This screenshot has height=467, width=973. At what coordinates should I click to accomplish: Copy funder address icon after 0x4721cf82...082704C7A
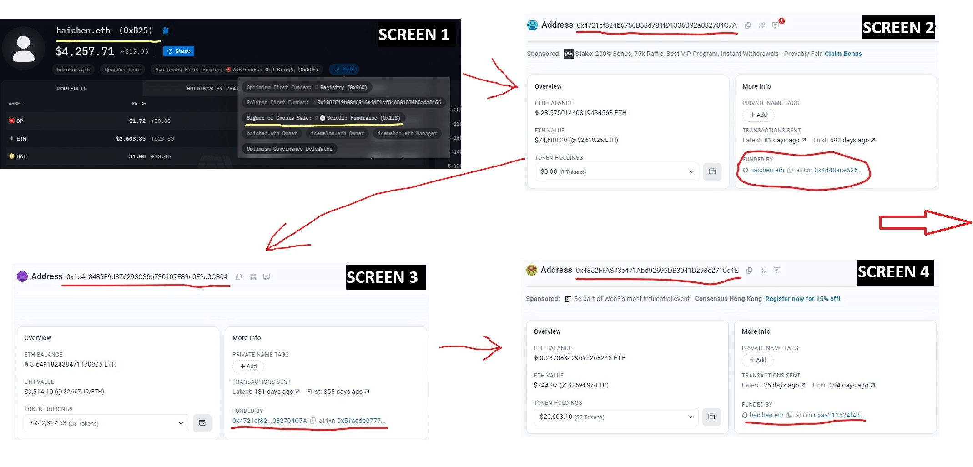pos(313,421)
